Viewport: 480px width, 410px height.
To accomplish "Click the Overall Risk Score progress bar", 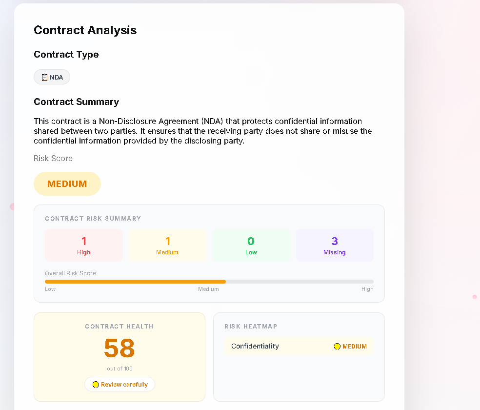I will tap(209, 282).
